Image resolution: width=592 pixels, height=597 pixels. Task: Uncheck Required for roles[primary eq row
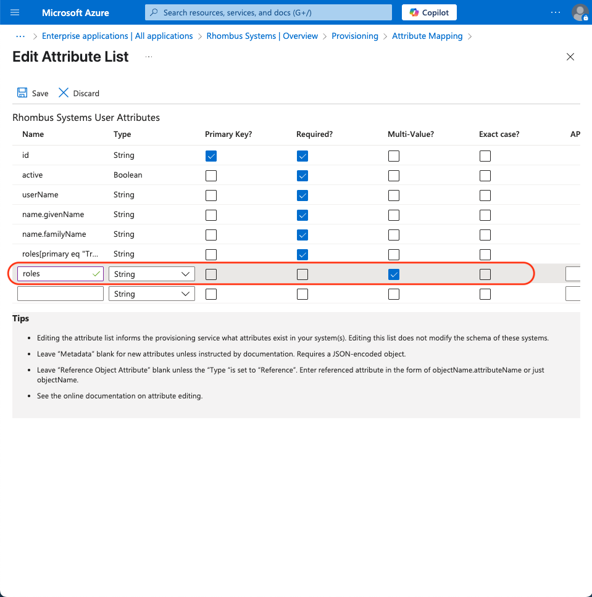[302, 255]
